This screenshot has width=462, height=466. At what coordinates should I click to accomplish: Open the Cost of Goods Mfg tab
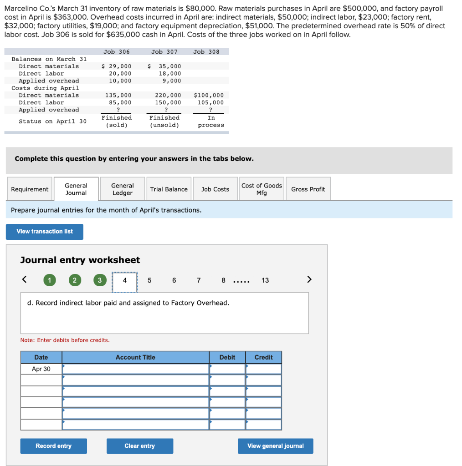click(x=262, y=189)
